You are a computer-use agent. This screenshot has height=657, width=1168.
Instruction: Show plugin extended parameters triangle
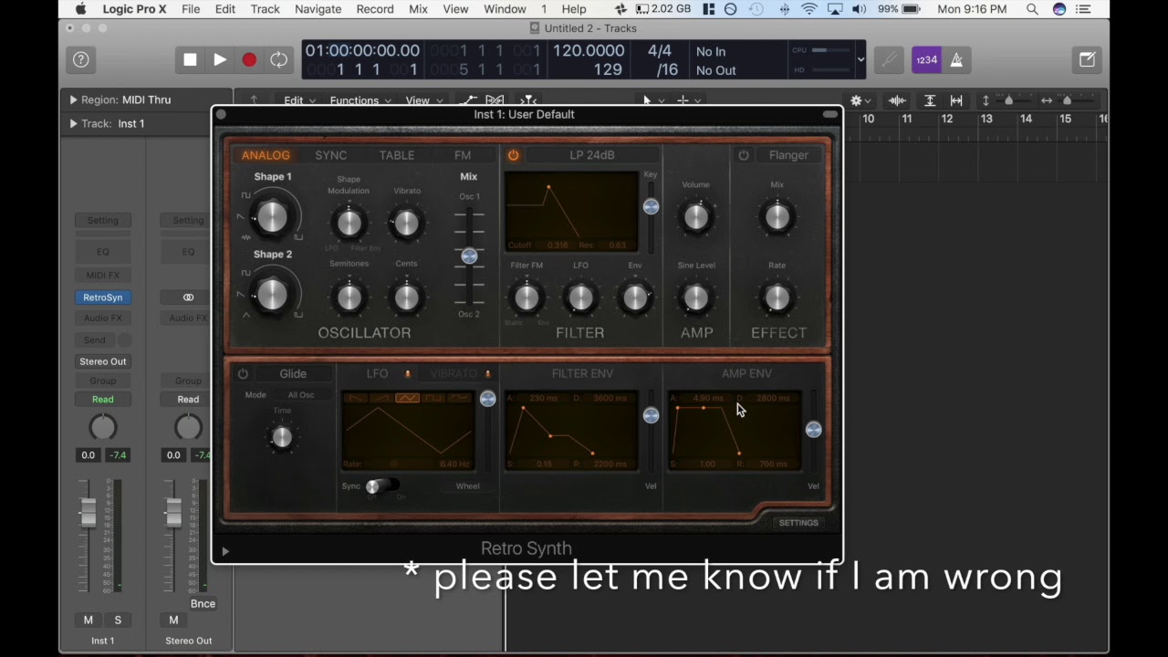[225, 550]
